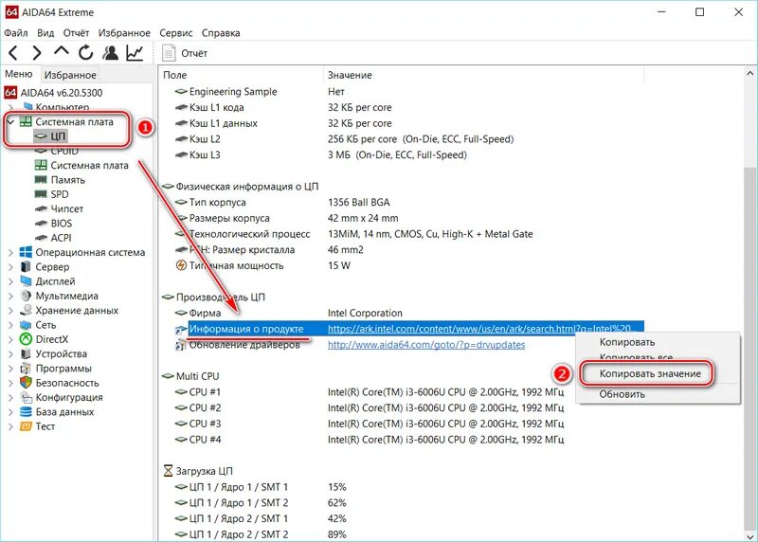Click the Загрузка ЦП hourglass icon
This screenshot has height=542, width=758.
pyautogui.click(x=168, y=471)
